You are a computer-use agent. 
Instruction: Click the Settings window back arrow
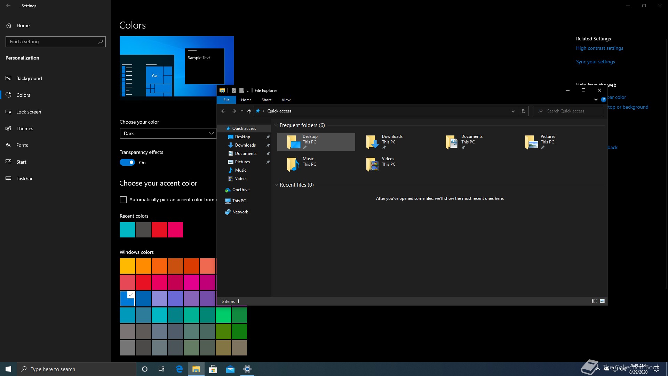coord(8,6)
